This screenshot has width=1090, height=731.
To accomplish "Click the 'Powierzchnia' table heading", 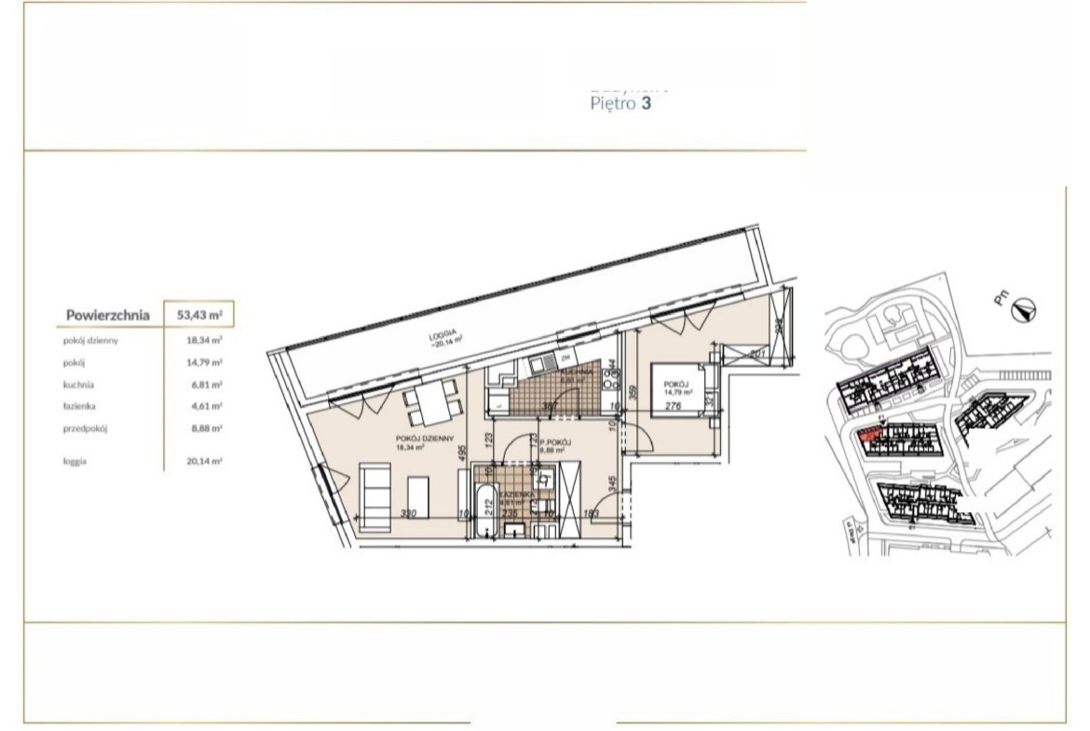I will click(x=108, y=315).
